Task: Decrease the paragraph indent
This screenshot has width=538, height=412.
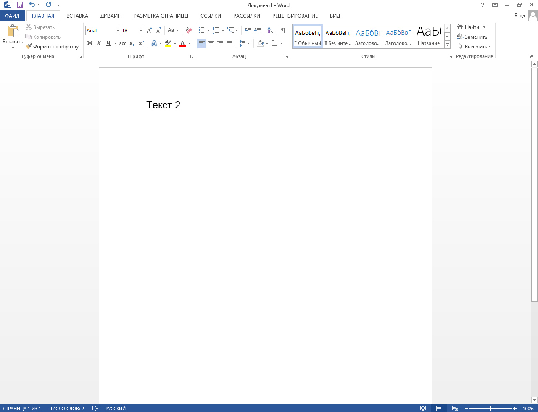Action: point(248,31)
